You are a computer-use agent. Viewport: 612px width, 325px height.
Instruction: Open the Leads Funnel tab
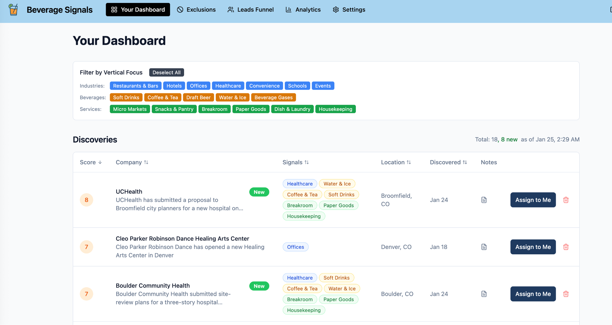(250, 10)
